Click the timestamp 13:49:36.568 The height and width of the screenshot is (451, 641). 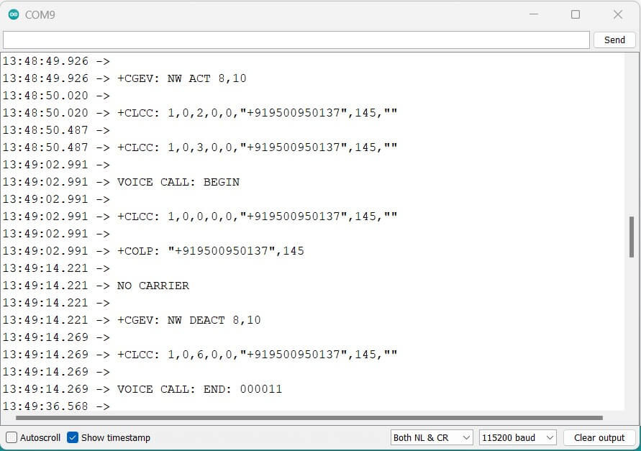(x=45, y=406)
